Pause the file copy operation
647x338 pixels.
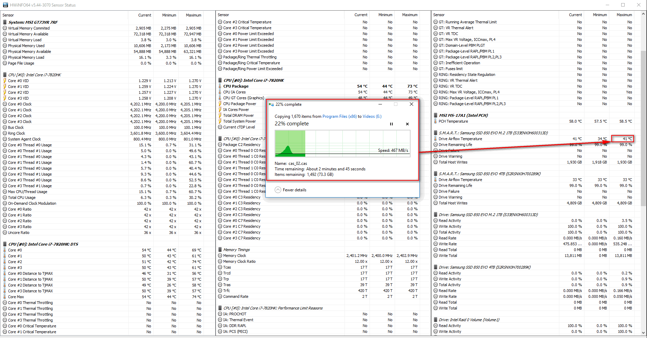pos(391,124)
